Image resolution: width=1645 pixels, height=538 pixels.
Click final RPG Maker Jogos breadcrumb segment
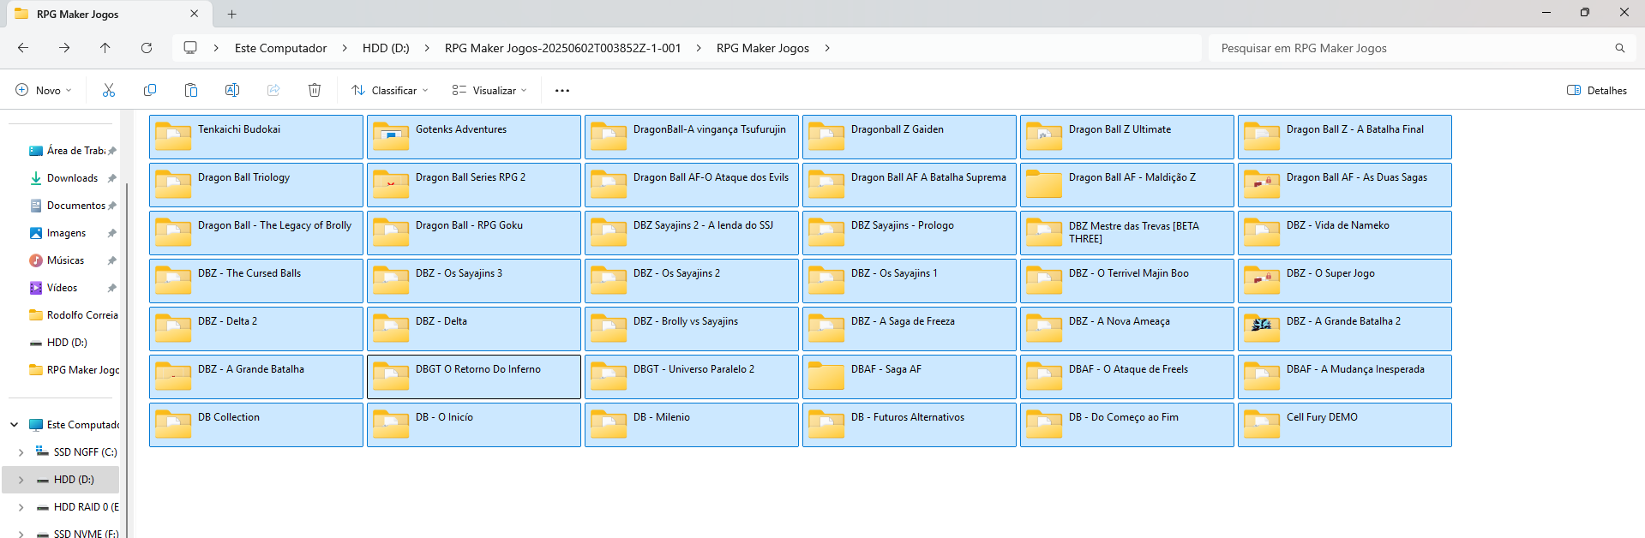coord(763,48)
